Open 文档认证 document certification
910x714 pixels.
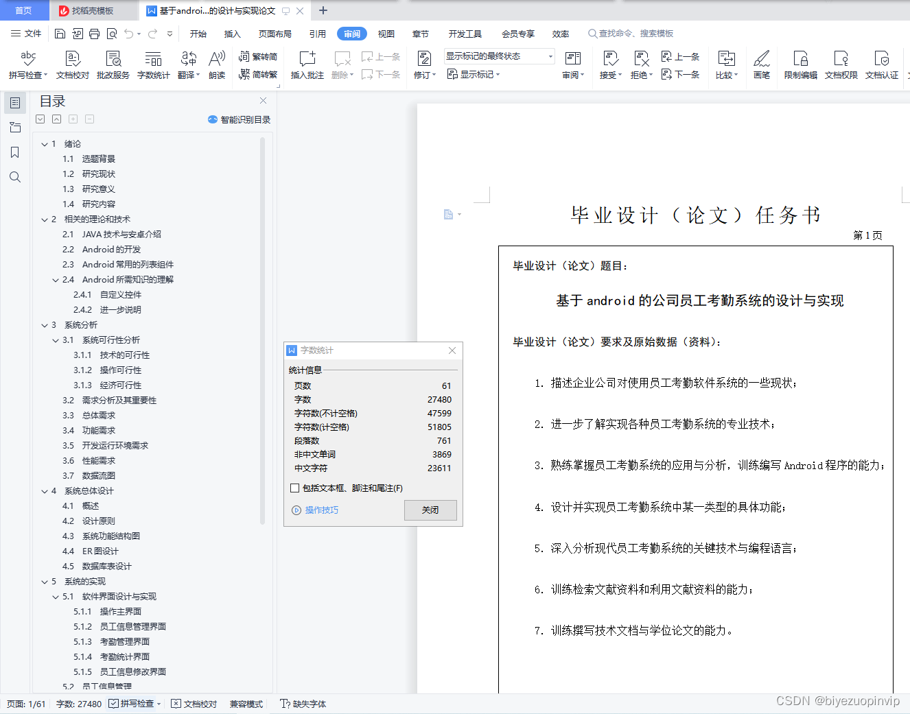pos(882,65)
